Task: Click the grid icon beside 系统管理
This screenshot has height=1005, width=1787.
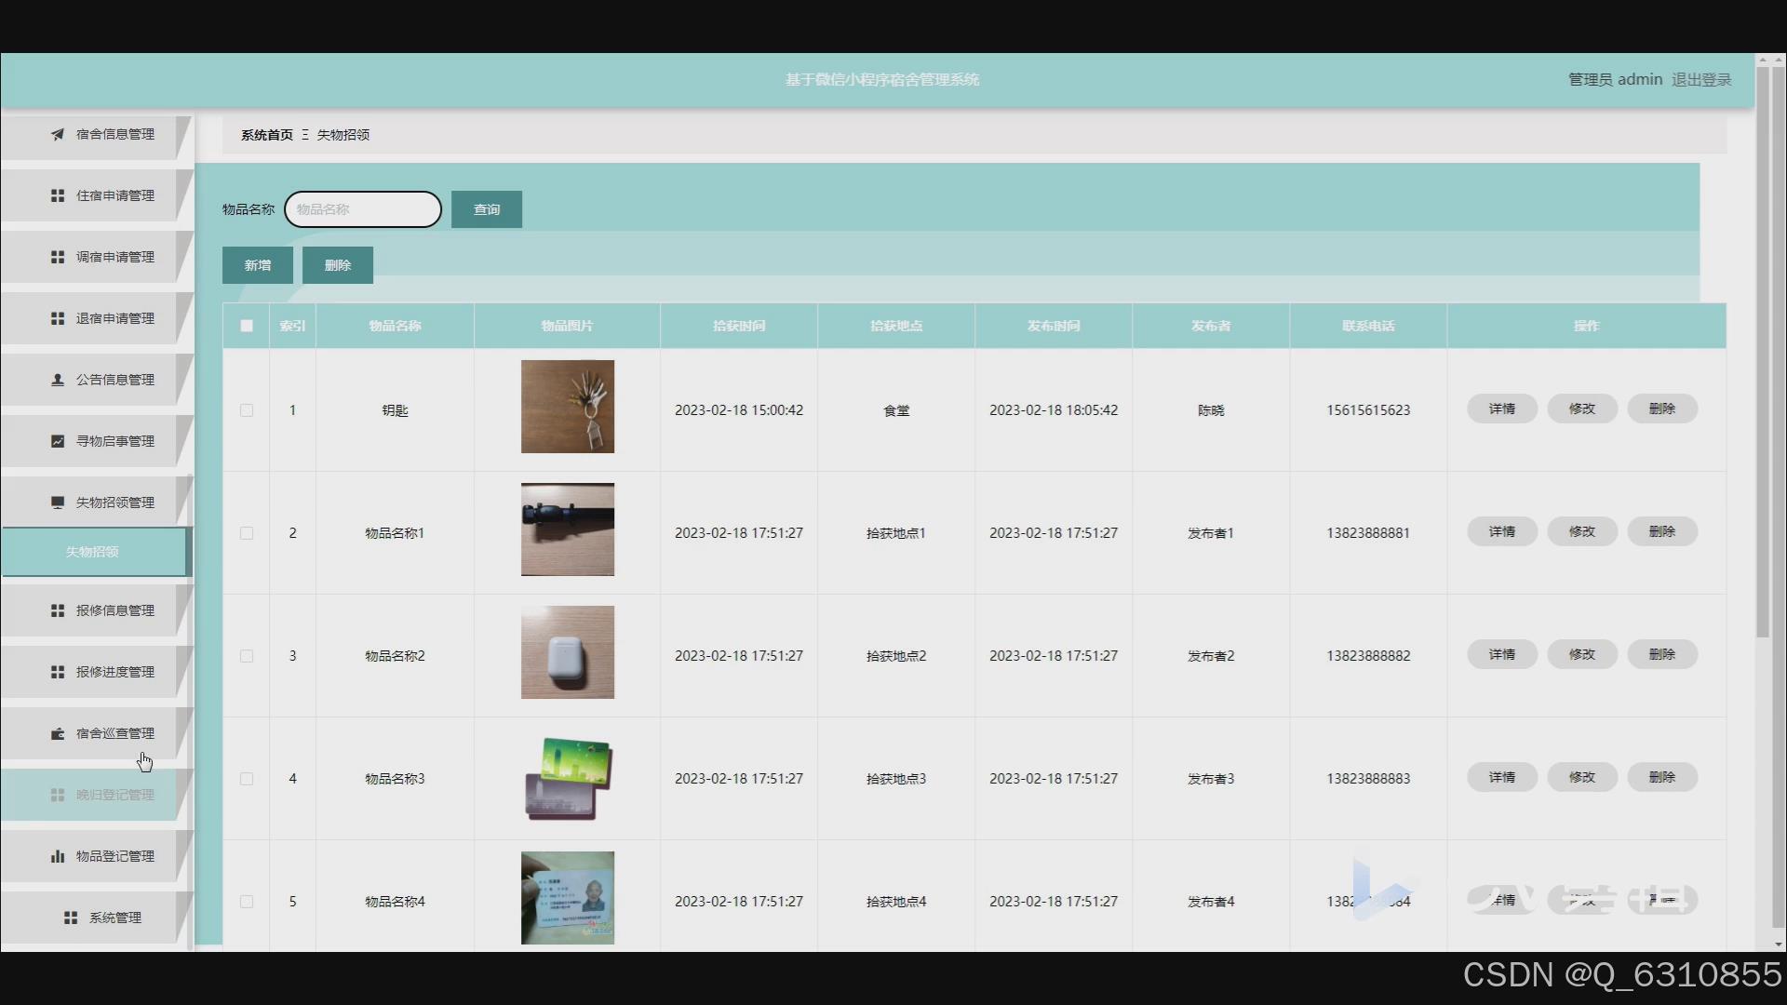Action: click(x=71, y=918)
